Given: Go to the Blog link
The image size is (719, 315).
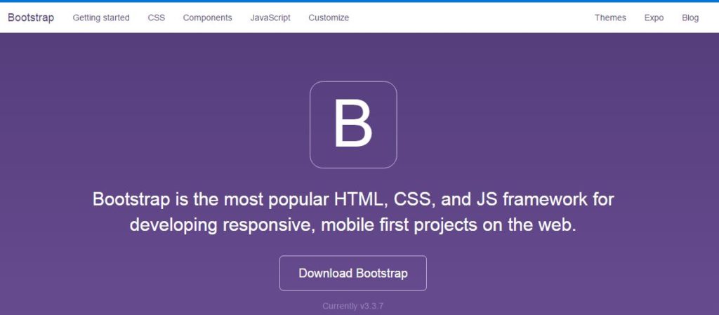Looking at the screenshot, I should pos(690,18).
